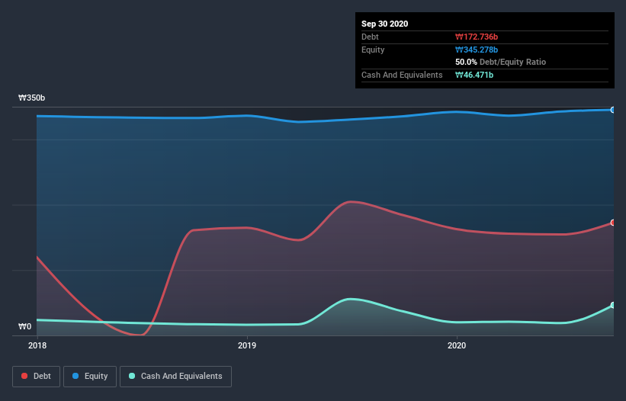
Task: Click the ₩350b y-axis label
Action: tap(31, 98)
